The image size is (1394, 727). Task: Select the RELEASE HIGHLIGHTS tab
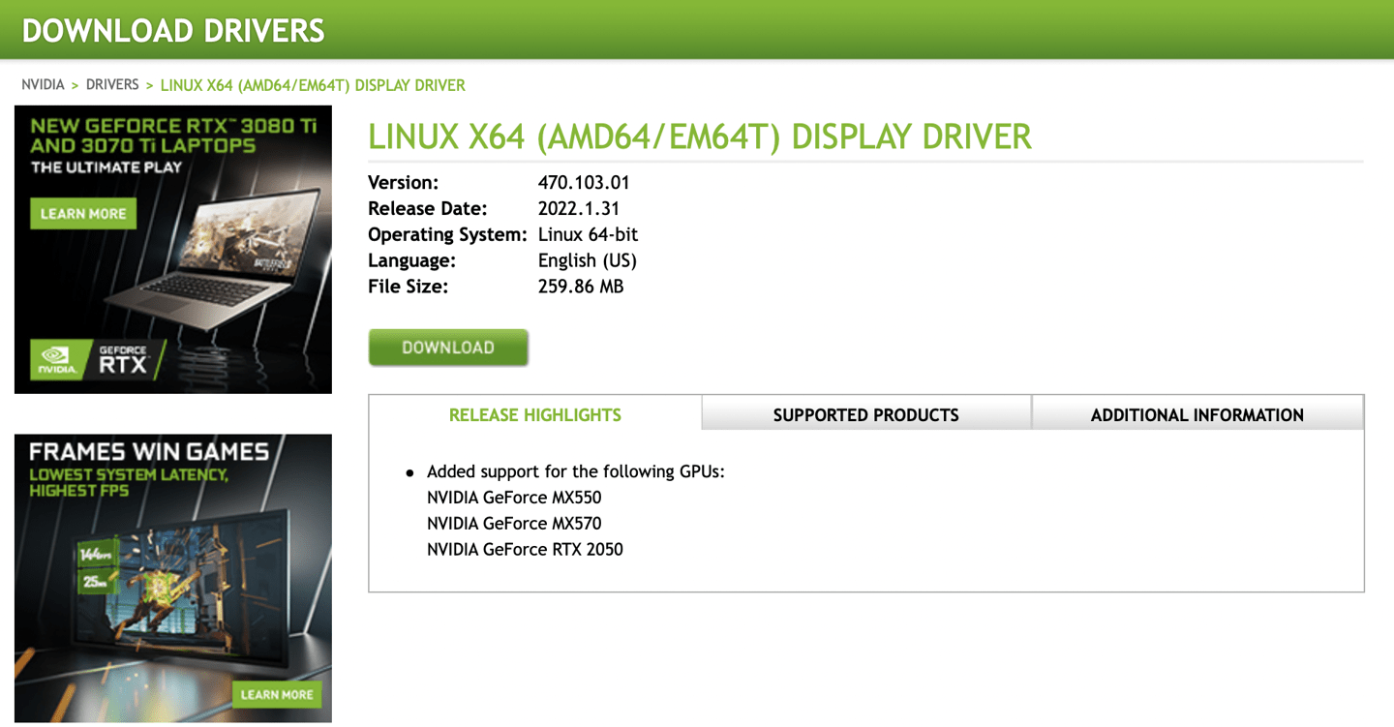pyautogui.click(x=534, y=414)
